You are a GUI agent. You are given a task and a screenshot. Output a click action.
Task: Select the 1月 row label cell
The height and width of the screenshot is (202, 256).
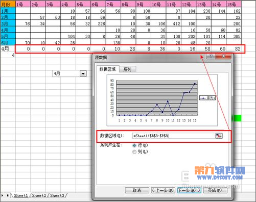point(8,11)
